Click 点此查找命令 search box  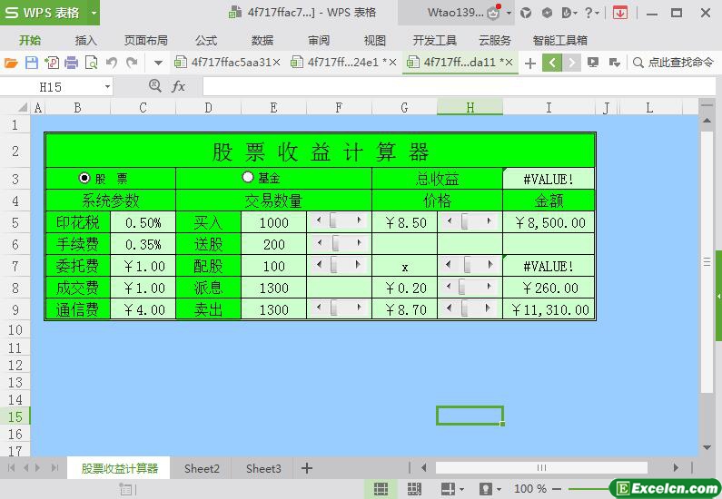tap(673, 63)
